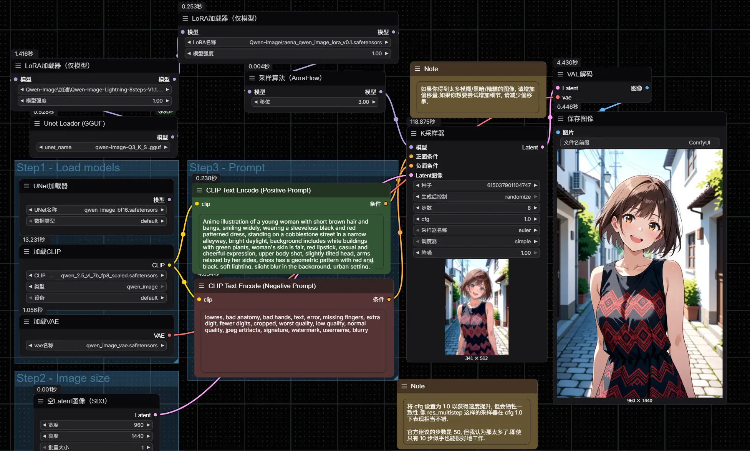750x451 pixels.
Task: Click the VAE解码 node menu icon
Action: pos(560,74)
